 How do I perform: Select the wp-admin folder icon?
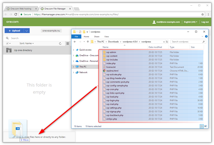(x=104, y=52)
